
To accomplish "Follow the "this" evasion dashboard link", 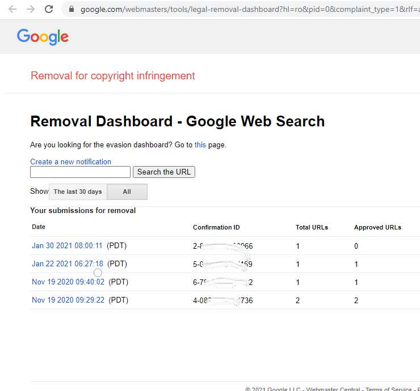I will click(200, 144).
